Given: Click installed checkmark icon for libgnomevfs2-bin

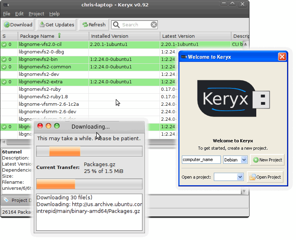Looking at the screenshot, I should (4, 59).
